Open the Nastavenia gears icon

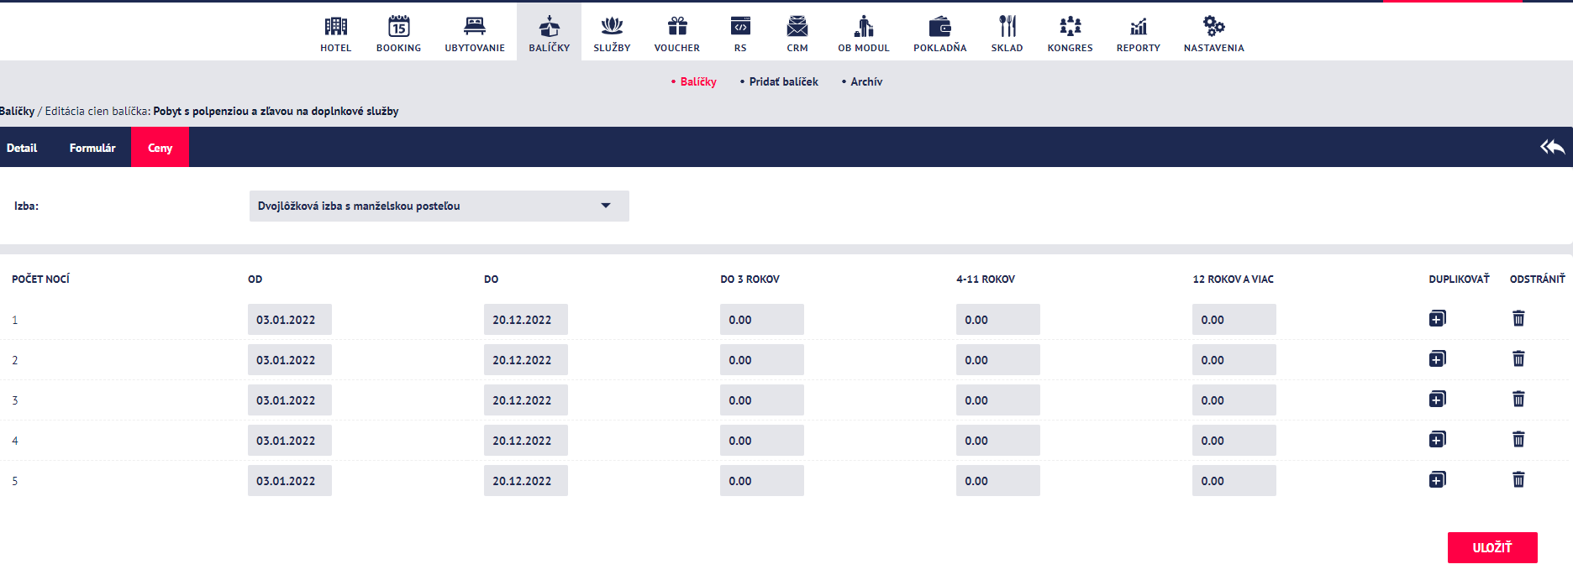coord(1214,26)
